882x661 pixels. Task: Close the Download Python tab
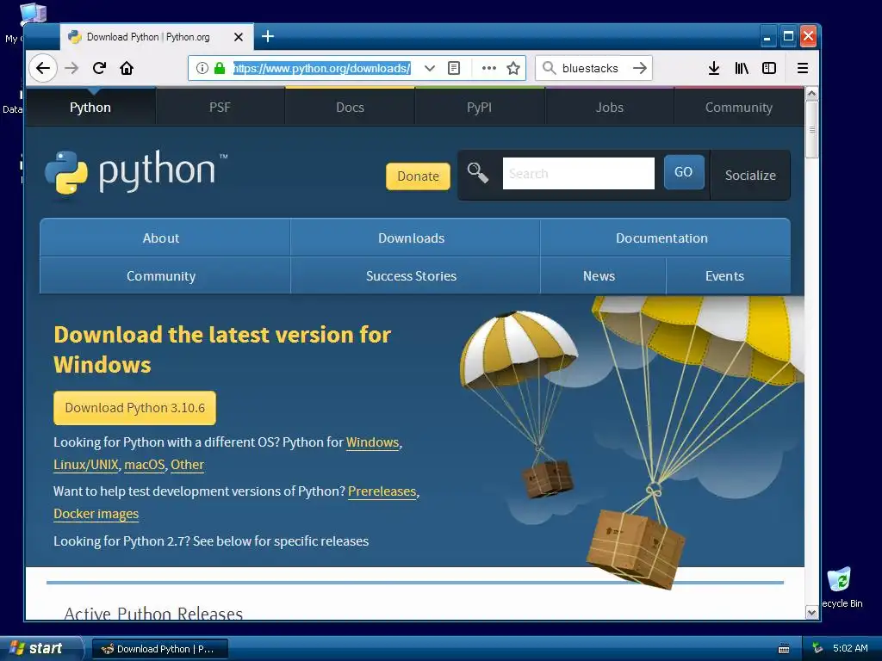point(239,37)
